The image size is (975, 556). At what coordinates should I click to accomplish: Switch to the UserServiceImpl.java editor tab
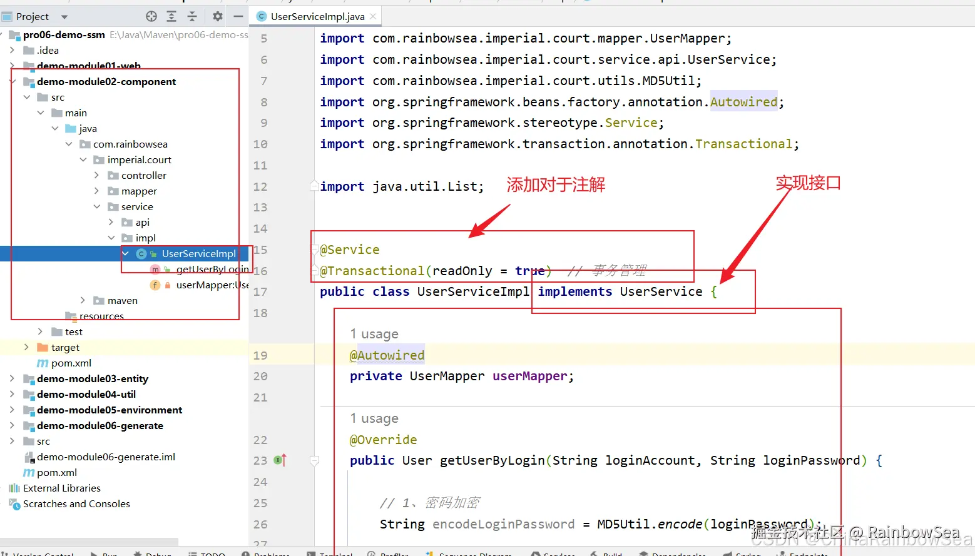tap(317, 16)
